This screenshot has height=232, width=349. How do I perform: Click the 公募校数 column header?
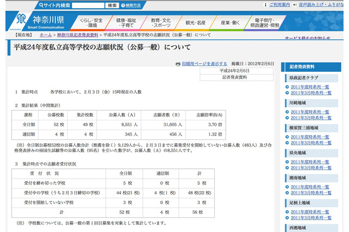53,115
